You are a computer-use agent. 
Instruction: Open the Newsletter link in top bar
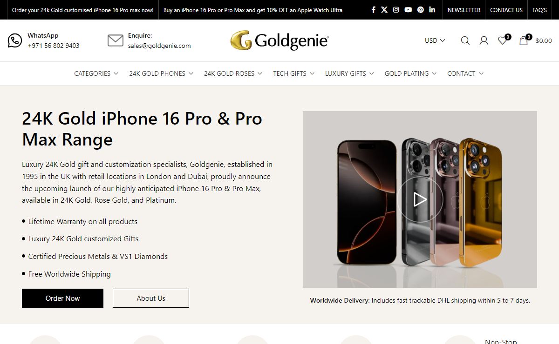(x=464, y=10)
